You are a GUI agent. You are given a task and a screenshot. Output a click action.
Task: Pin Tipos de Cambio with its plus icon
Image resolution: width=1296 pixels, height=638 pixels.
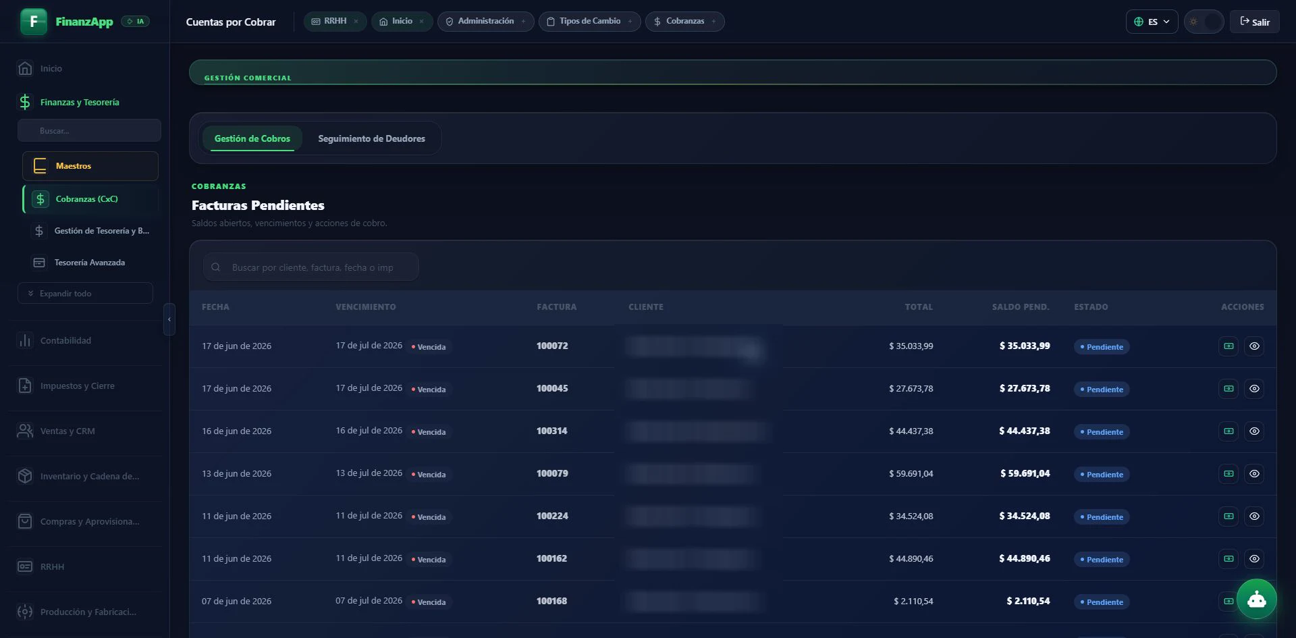tap(630, 22)
